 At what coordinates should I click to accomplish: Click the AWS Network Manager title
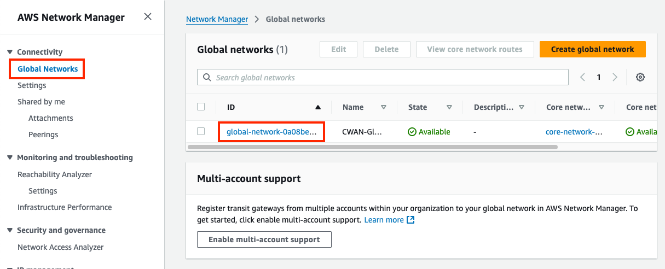[x=71, y=17]
